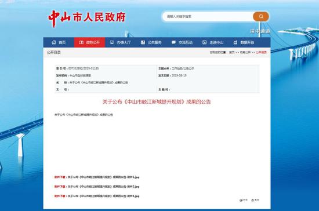This screenshot has height=211, width=319.
Task: Click the 深中通道 caption text
Action: (x=260, y=31)
